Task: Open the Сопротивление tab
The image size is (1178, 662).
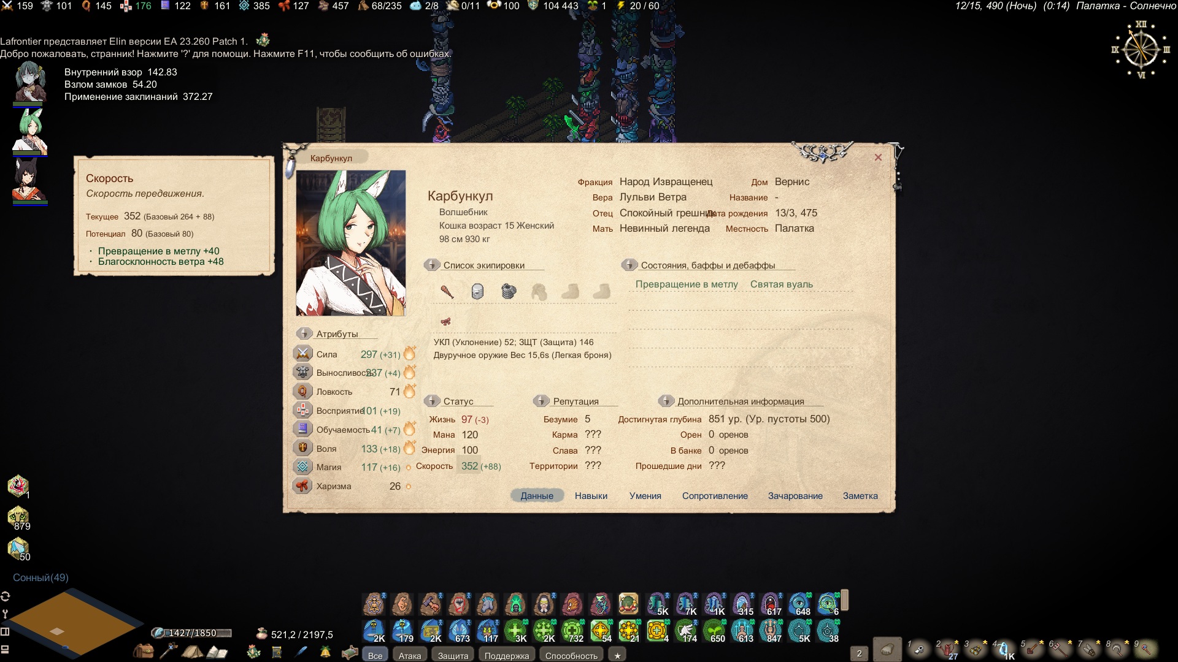Action: 715,496
